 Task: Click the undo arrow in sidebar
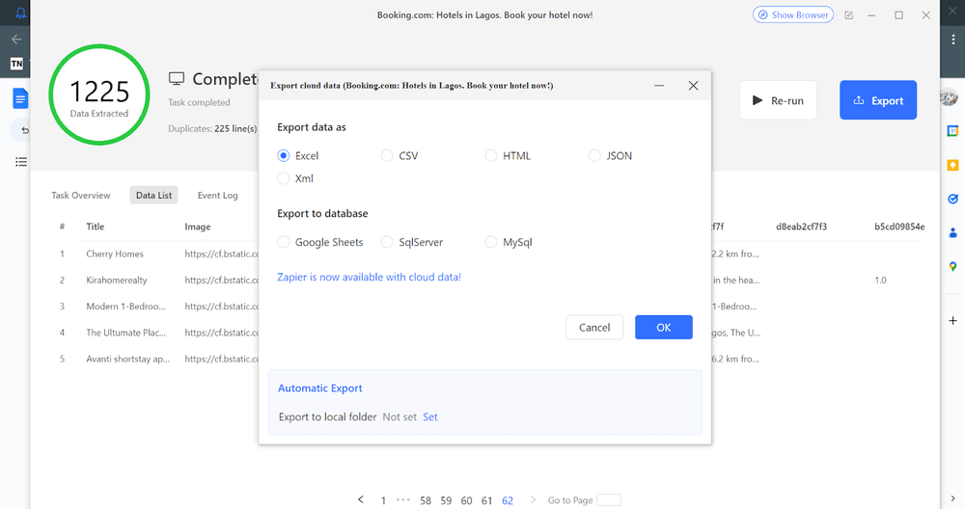tap(25, 130)
